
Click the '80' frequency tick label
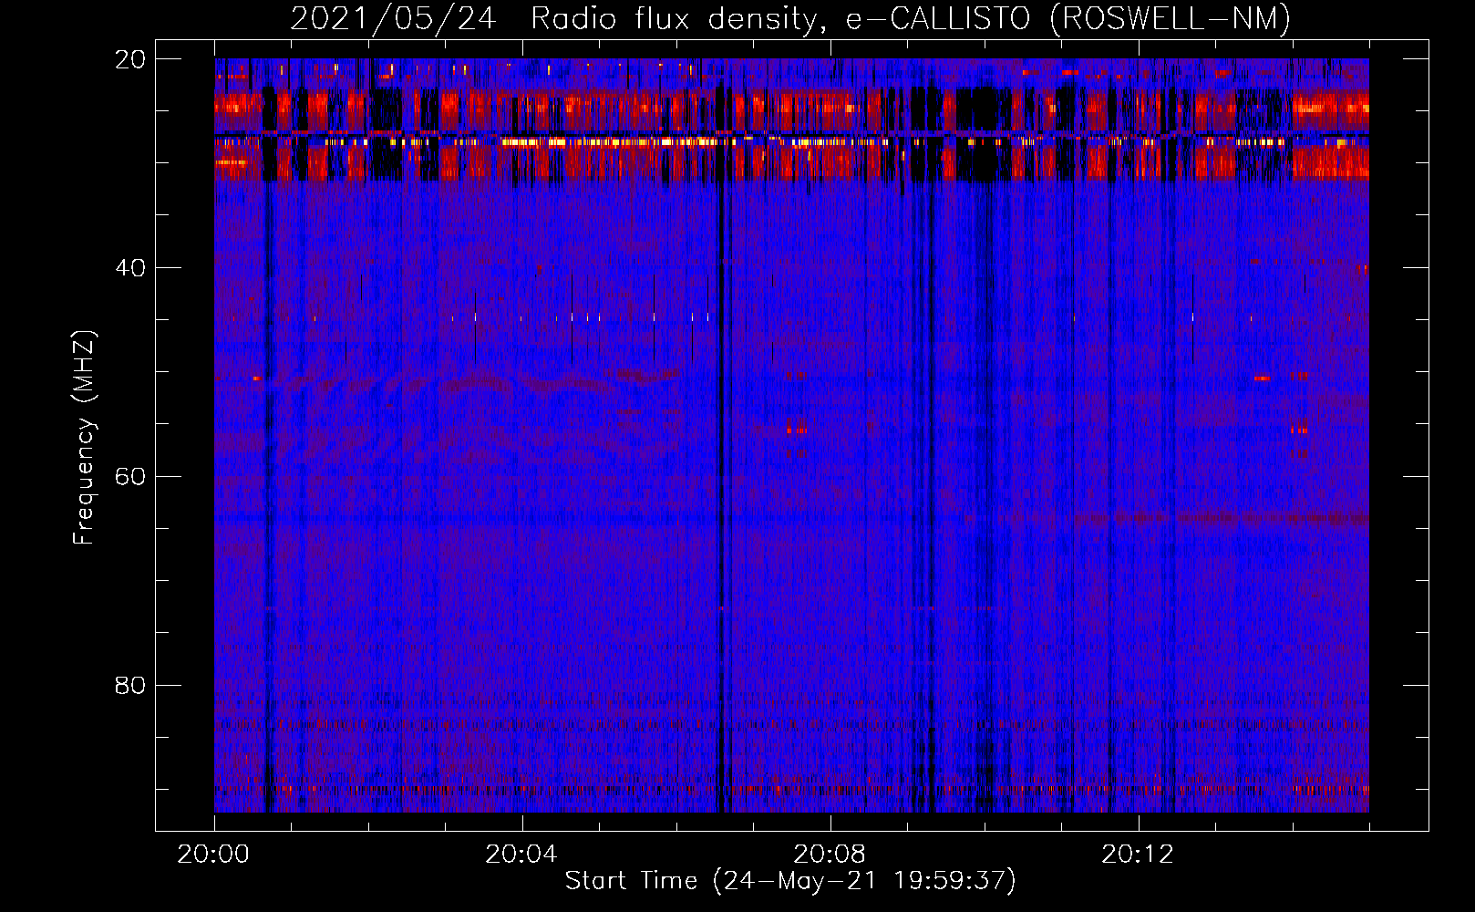[130, 686]
